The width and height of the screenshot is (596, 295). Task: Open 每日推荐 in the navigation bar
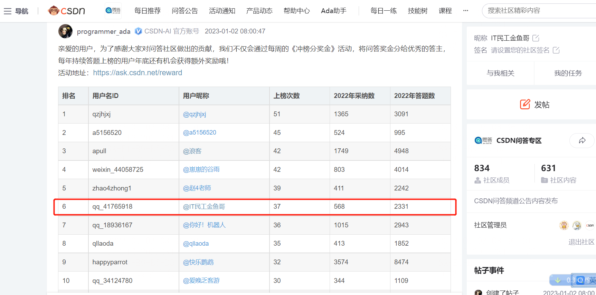click(x=148, y=11)
